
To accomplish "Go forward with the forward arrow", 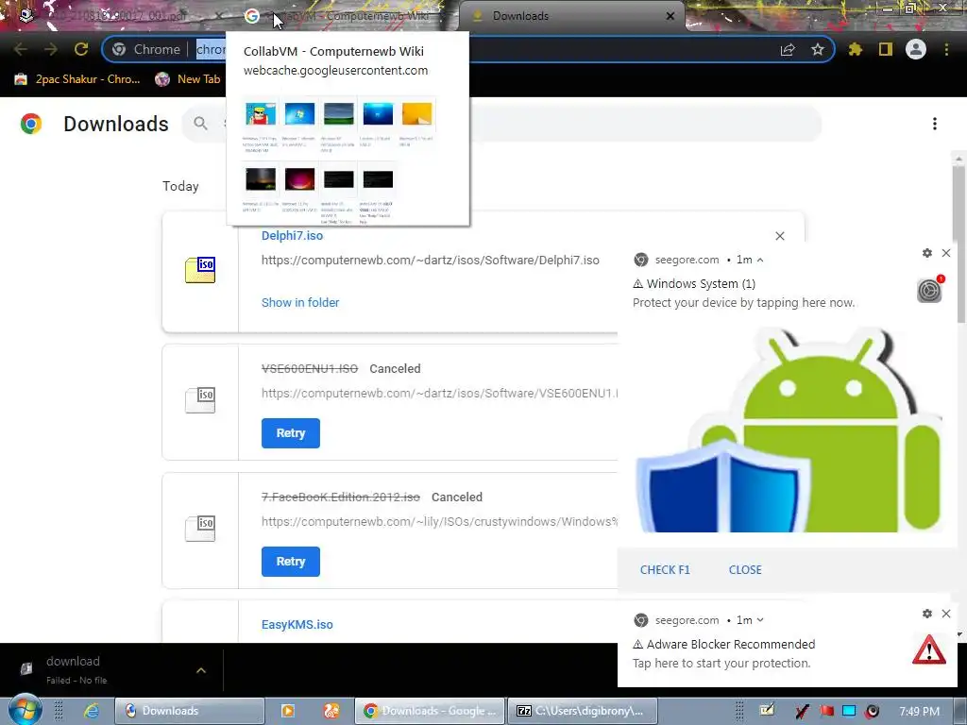I will coord(51,49).
